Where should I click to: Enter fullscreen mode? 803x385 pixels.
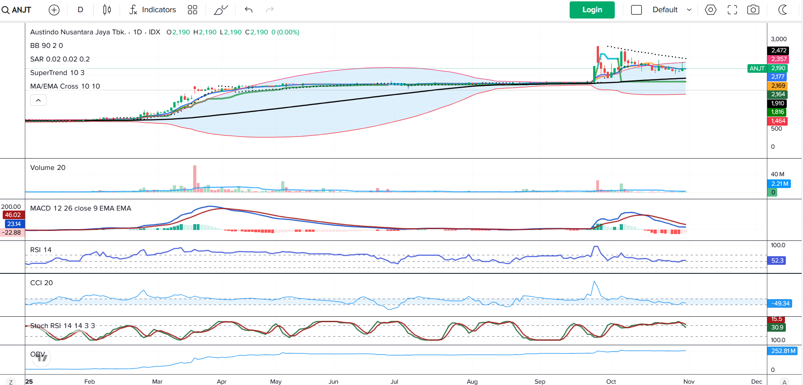[732, 10]
